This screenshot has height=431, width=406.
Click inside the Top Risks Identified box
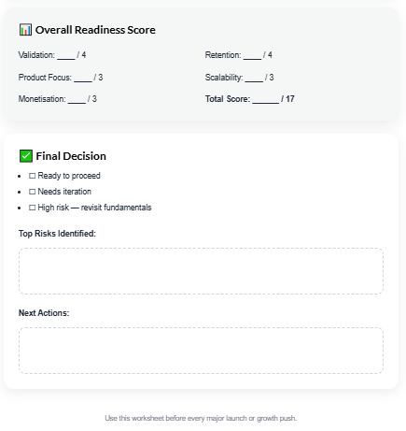click(x=201, y=271)
